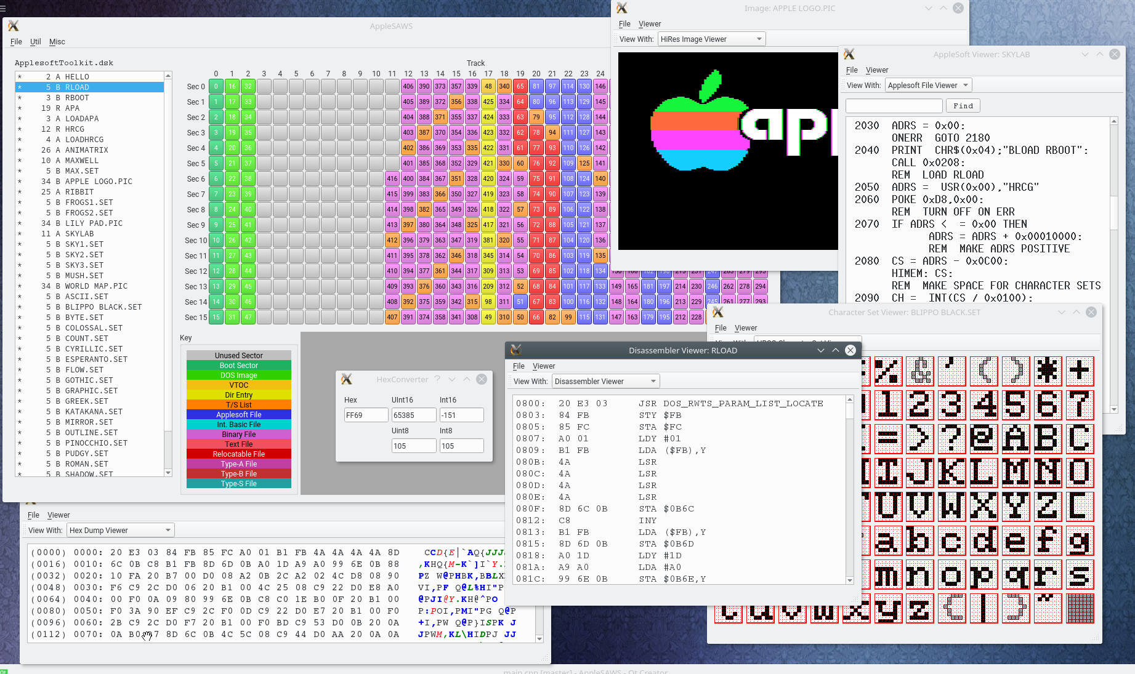Select RBOOT file in the disk catalog
This screenshot has height=674, width=1135.
click(90, 97)
